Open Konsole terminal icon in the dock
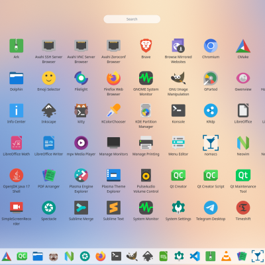The image size is (265, 265). coord(117,256)
